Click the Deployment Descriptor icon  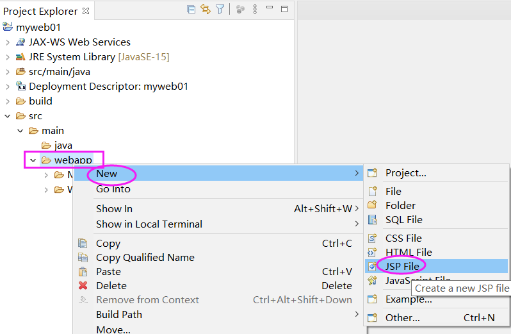pos(20,86)
